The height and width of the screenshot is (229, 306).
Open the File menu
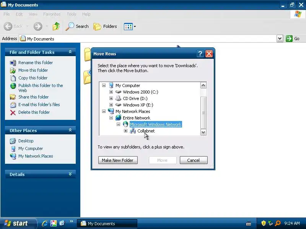point(7,14)
